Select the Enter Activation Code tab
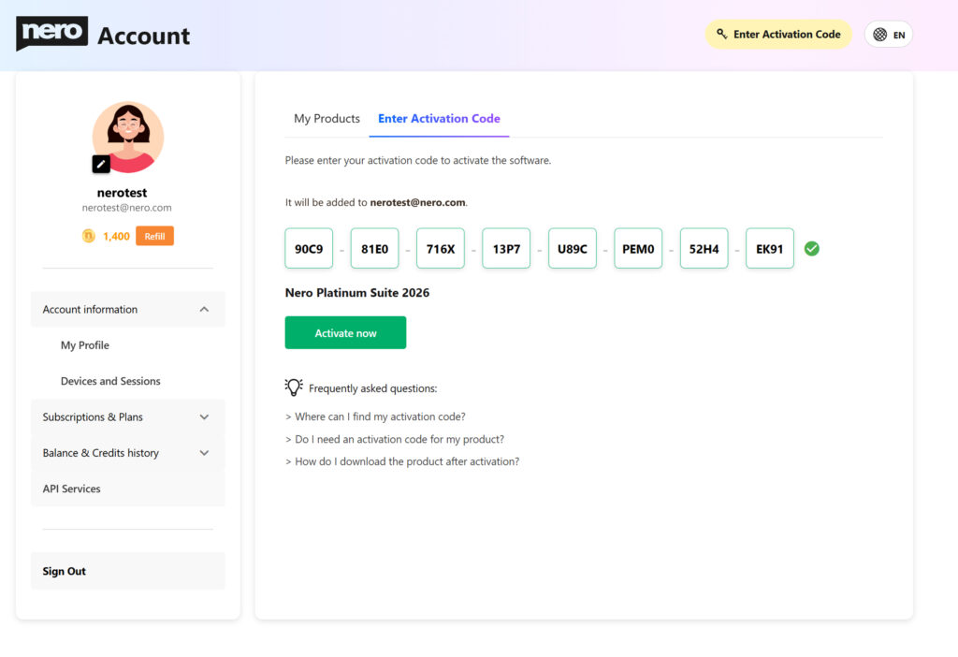This screenshot has width=958, height=657. click(439, 118)
